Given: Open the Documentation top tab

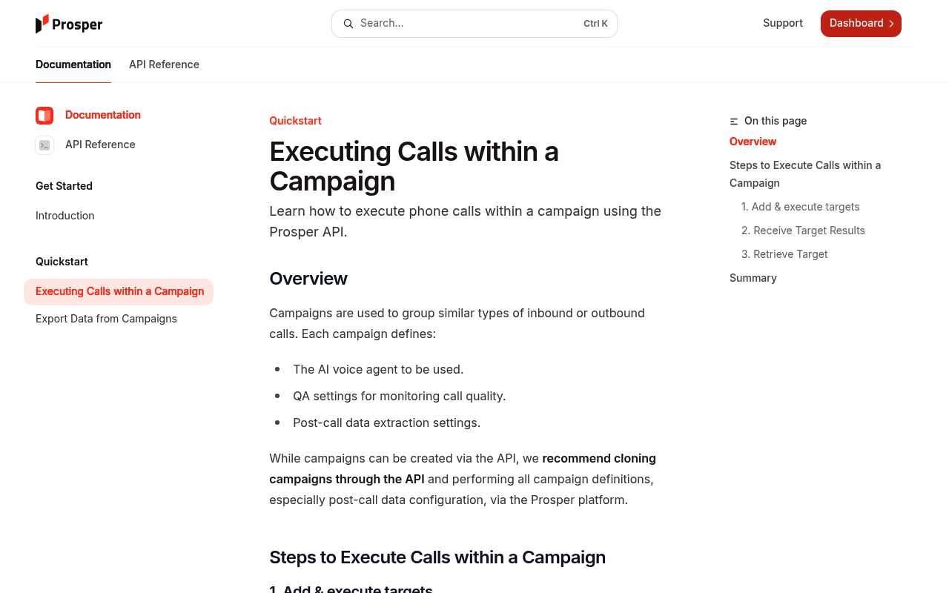Looking at the screenshot, I should pos(73,64).
